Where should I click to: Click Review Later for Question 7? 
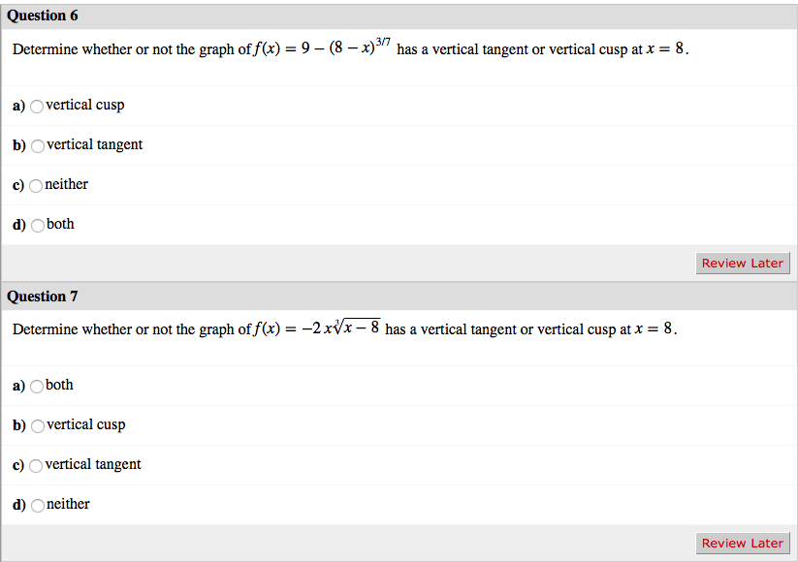[743, 543]
